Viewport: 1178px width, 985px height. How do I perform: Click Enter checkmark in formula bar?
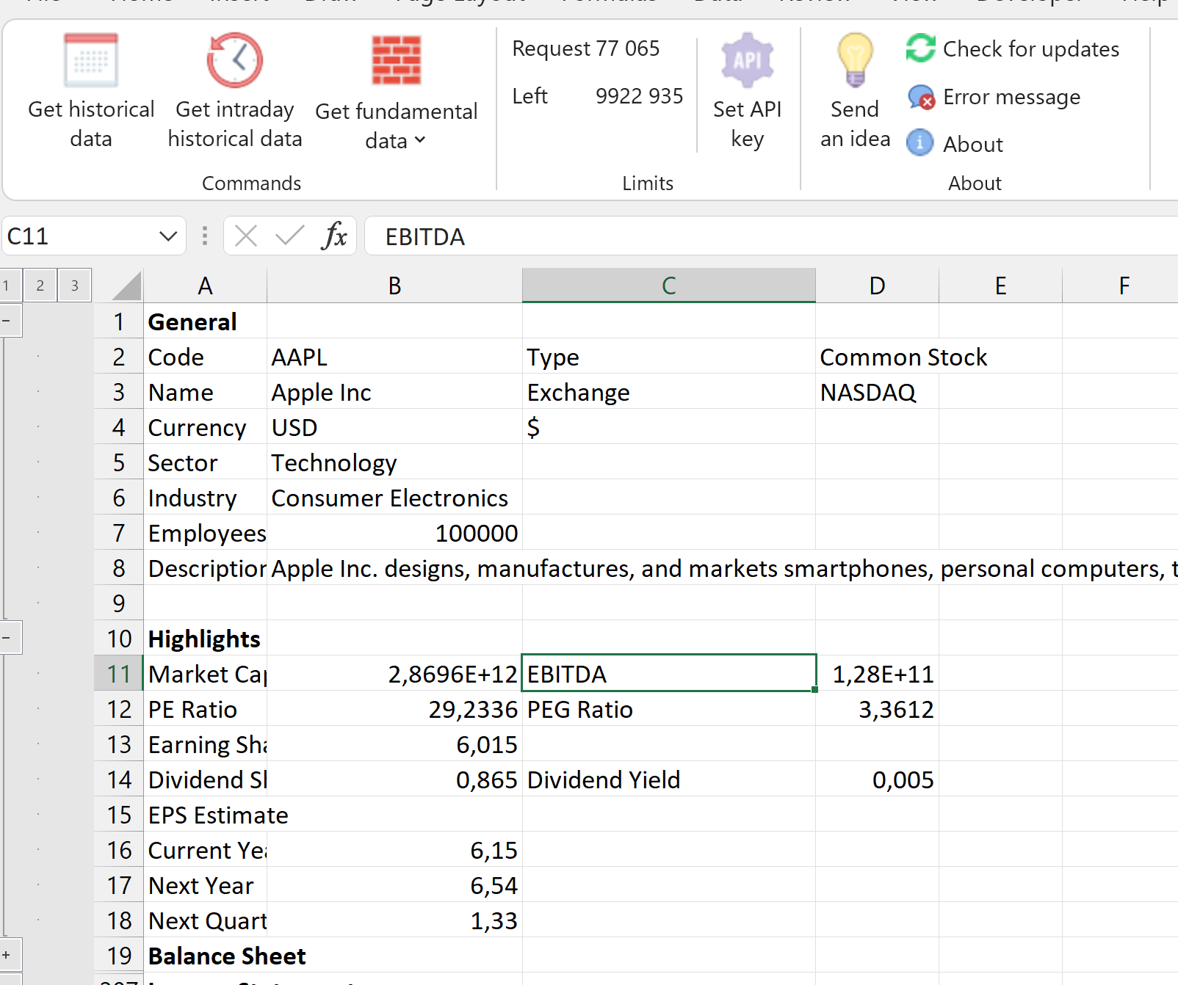289,236
